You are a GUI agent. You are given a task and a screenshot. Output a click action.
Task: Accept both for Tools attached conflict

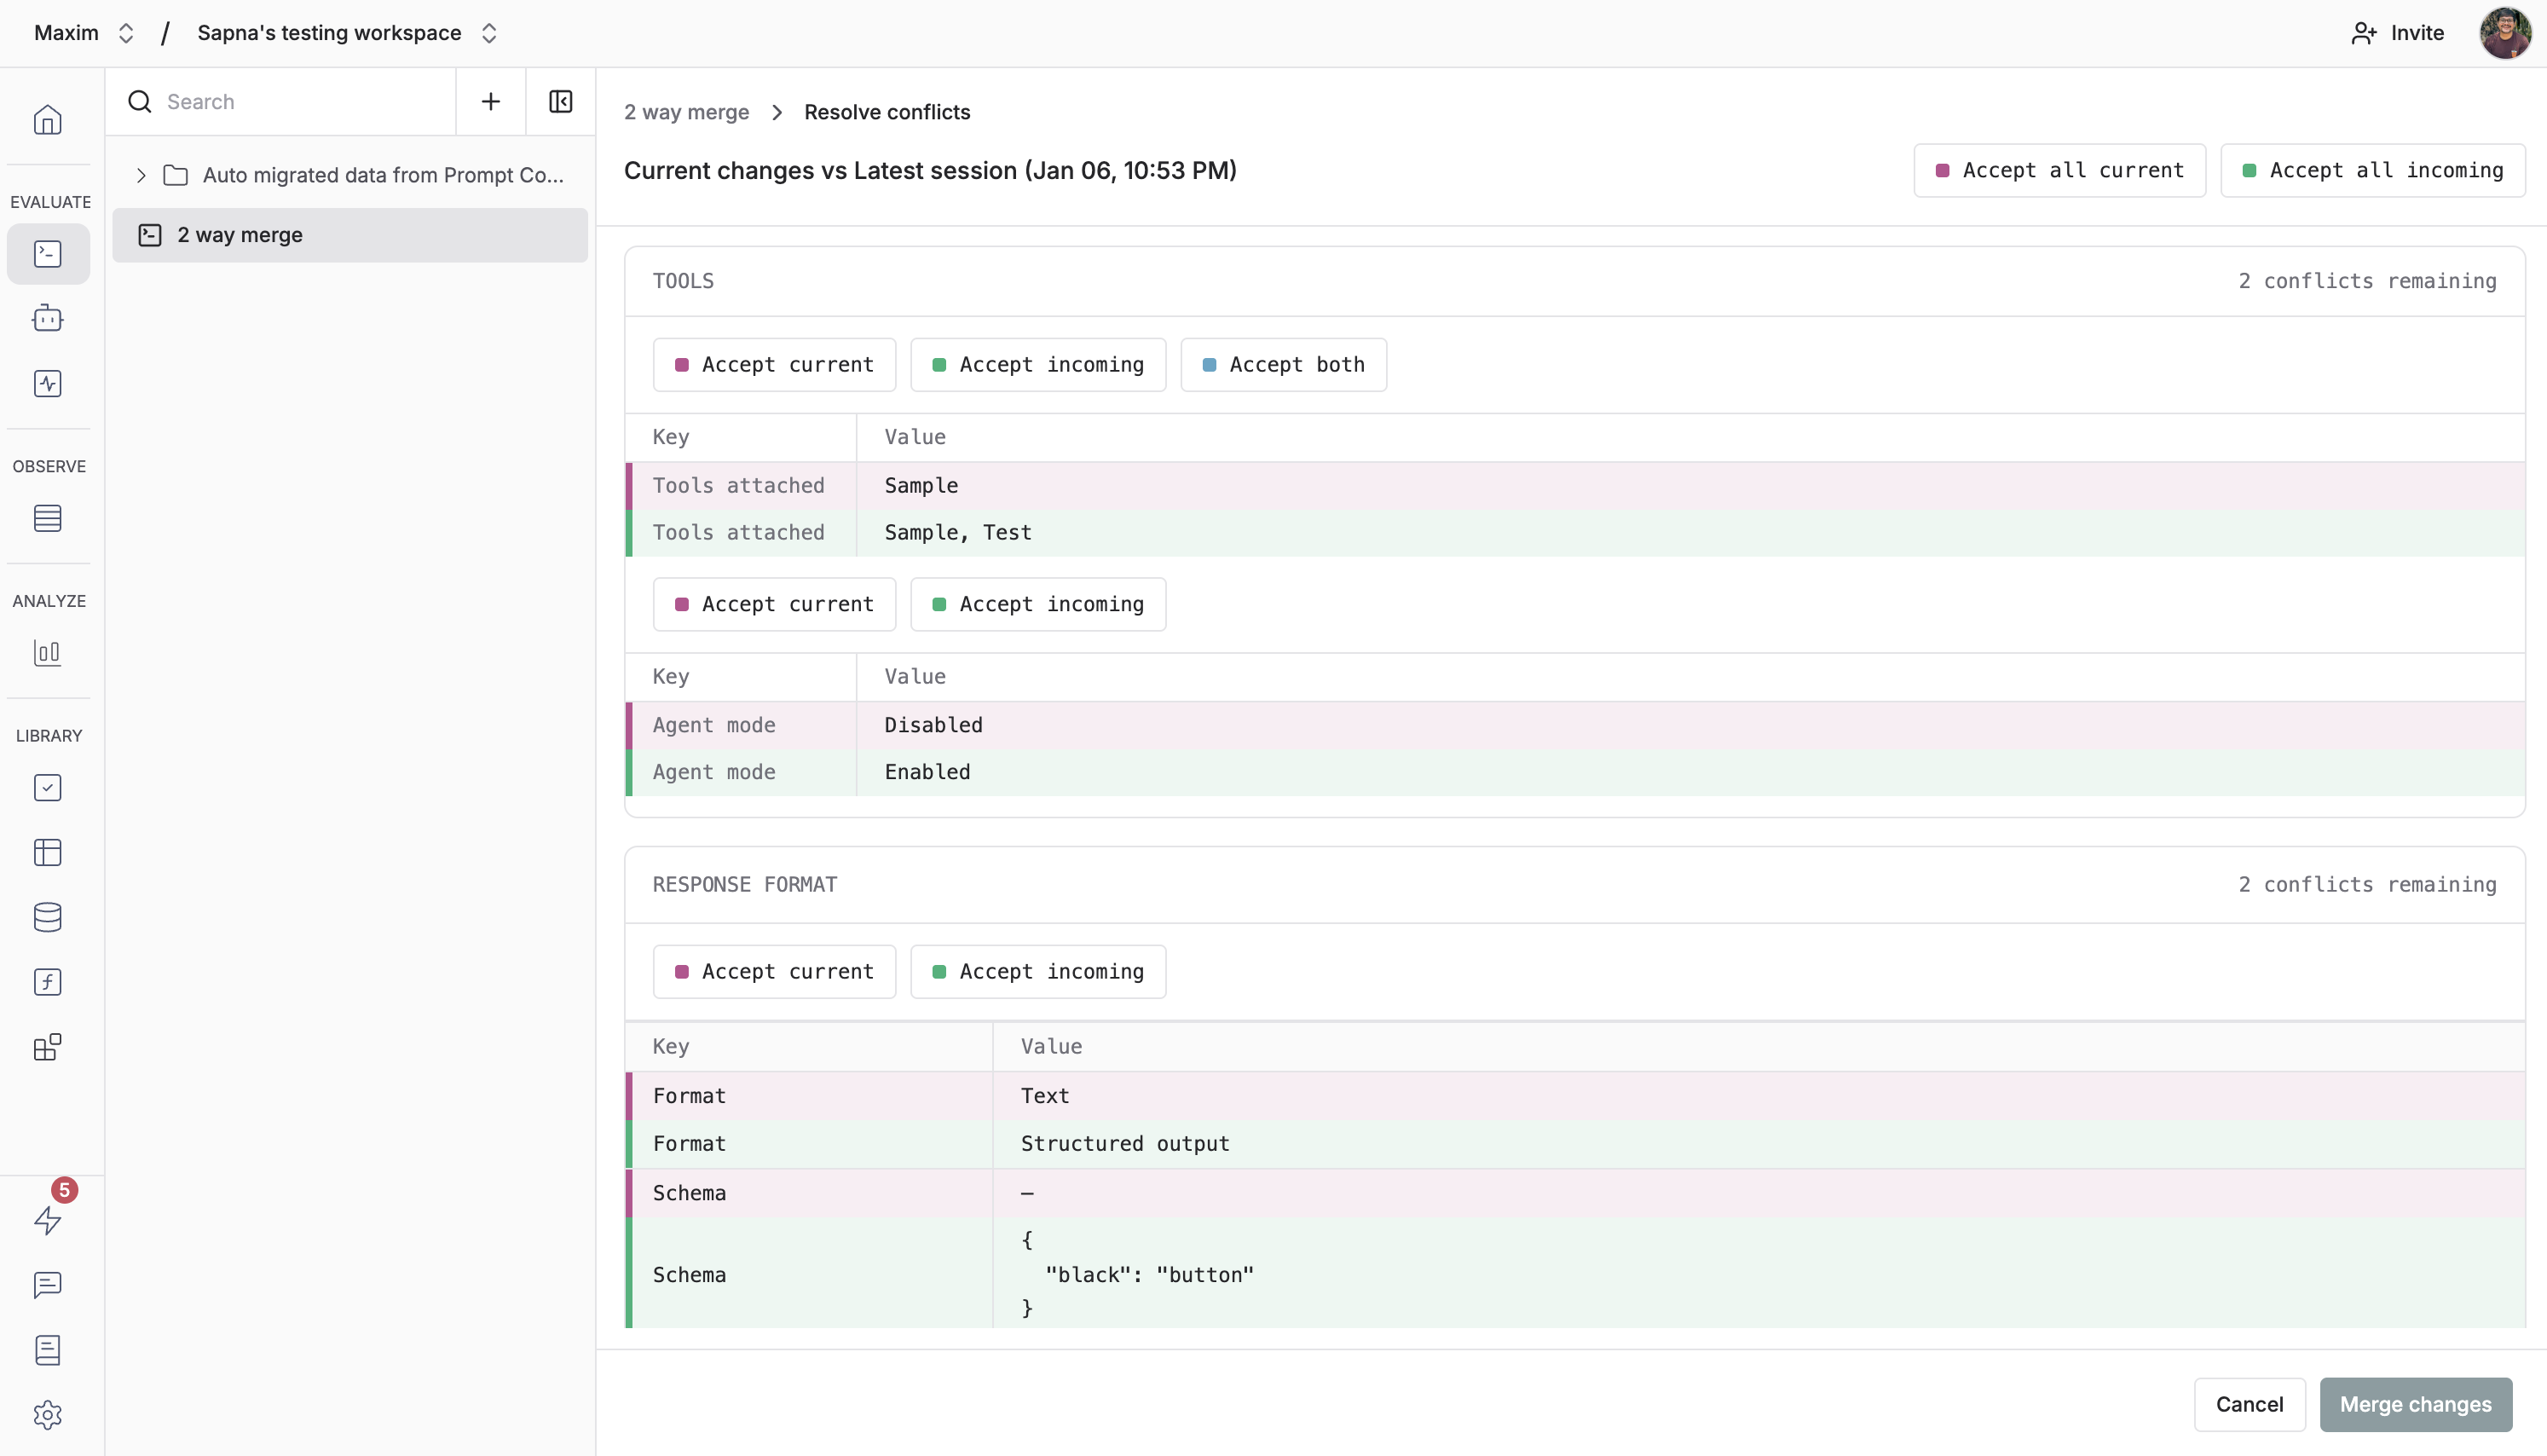pos(1283,365)
